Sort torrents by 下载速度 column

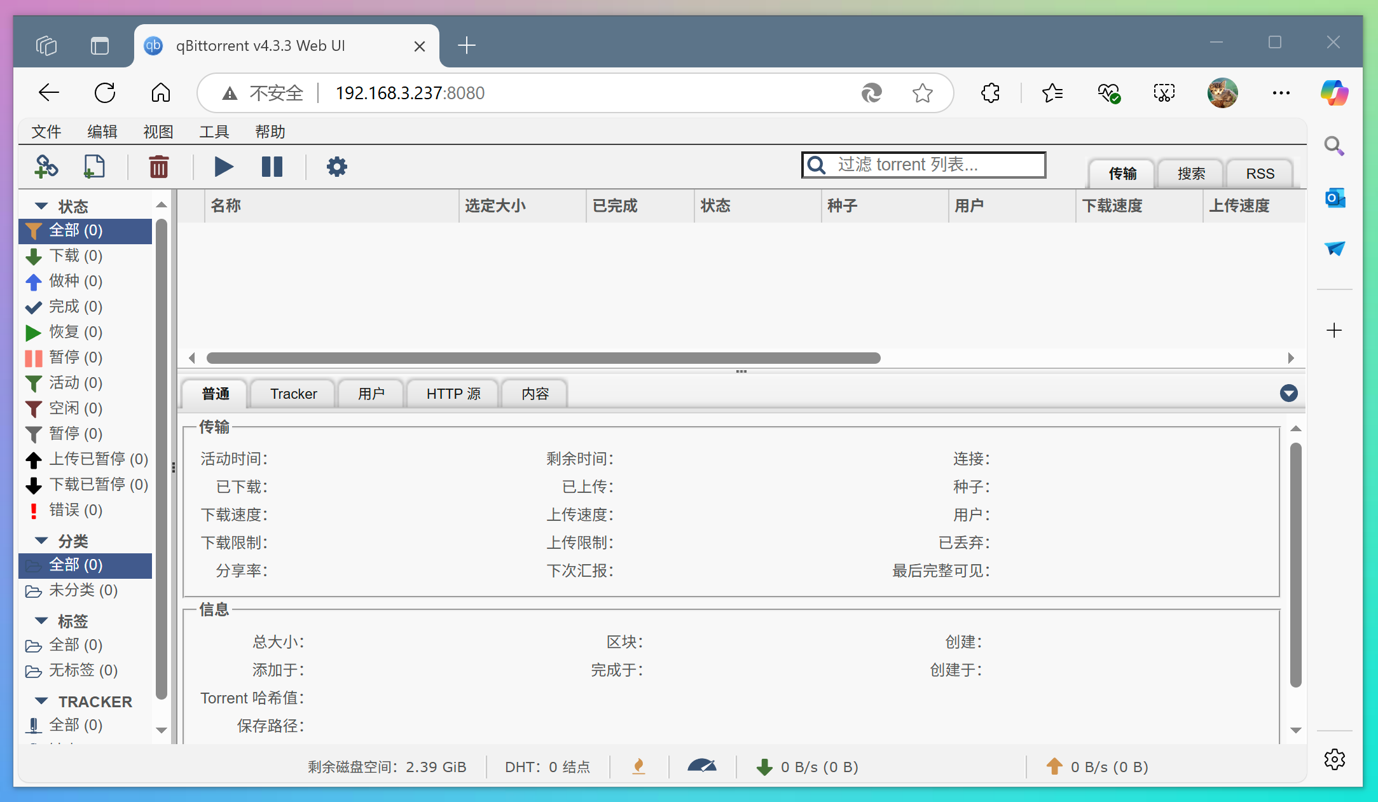coord(1113,205)
